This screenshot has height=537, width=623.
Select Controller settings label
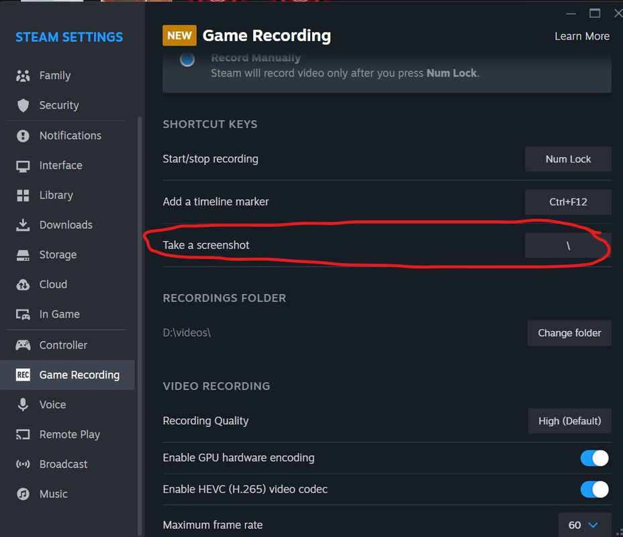(x=63, y=345)
